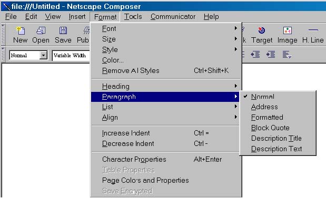
Task: Click the Open file toolbar icon
Action: [41, 30]
